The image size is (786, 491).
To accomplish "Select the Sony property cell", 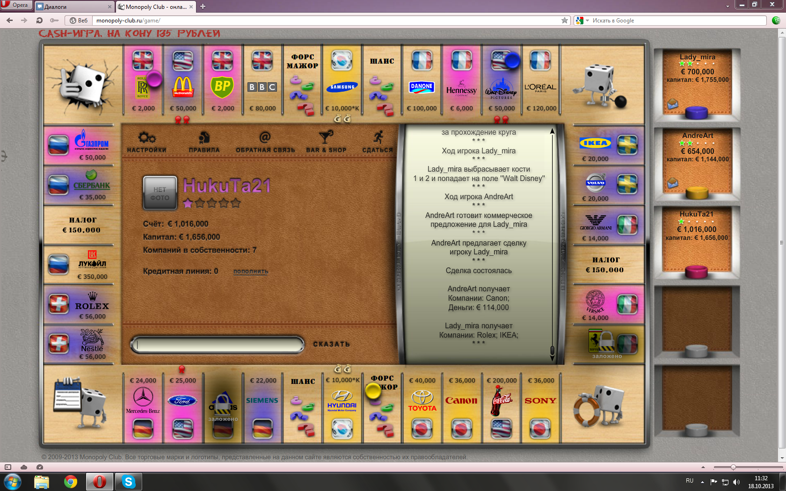I will point(541,408).
